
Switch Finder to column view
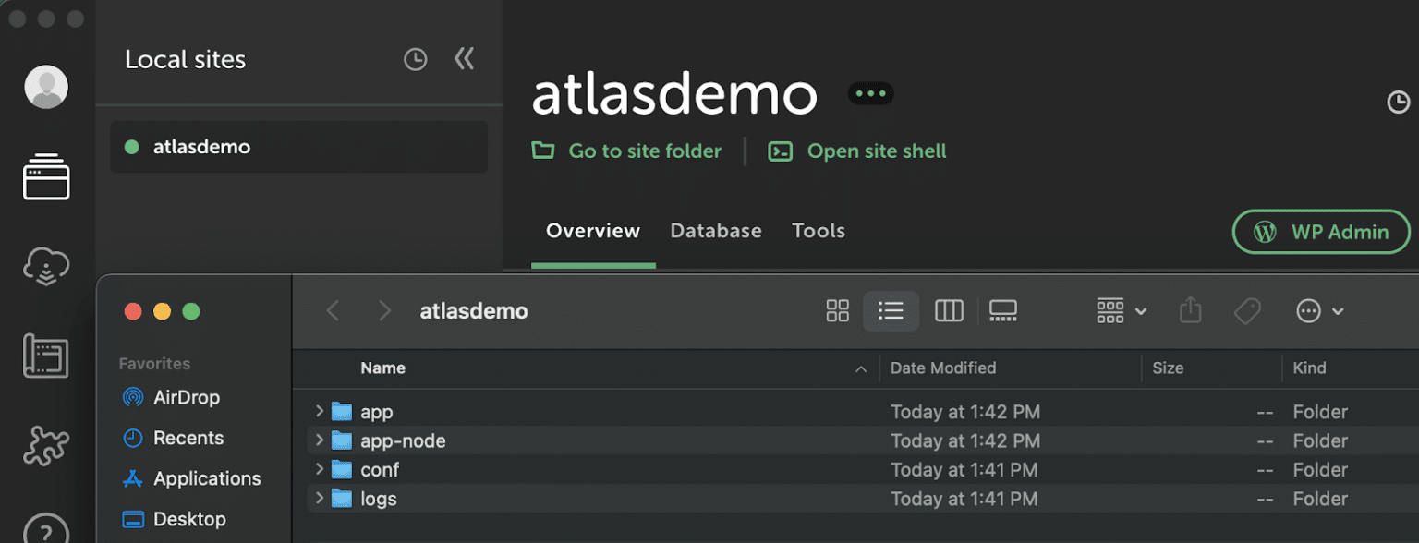coord(949,311)
